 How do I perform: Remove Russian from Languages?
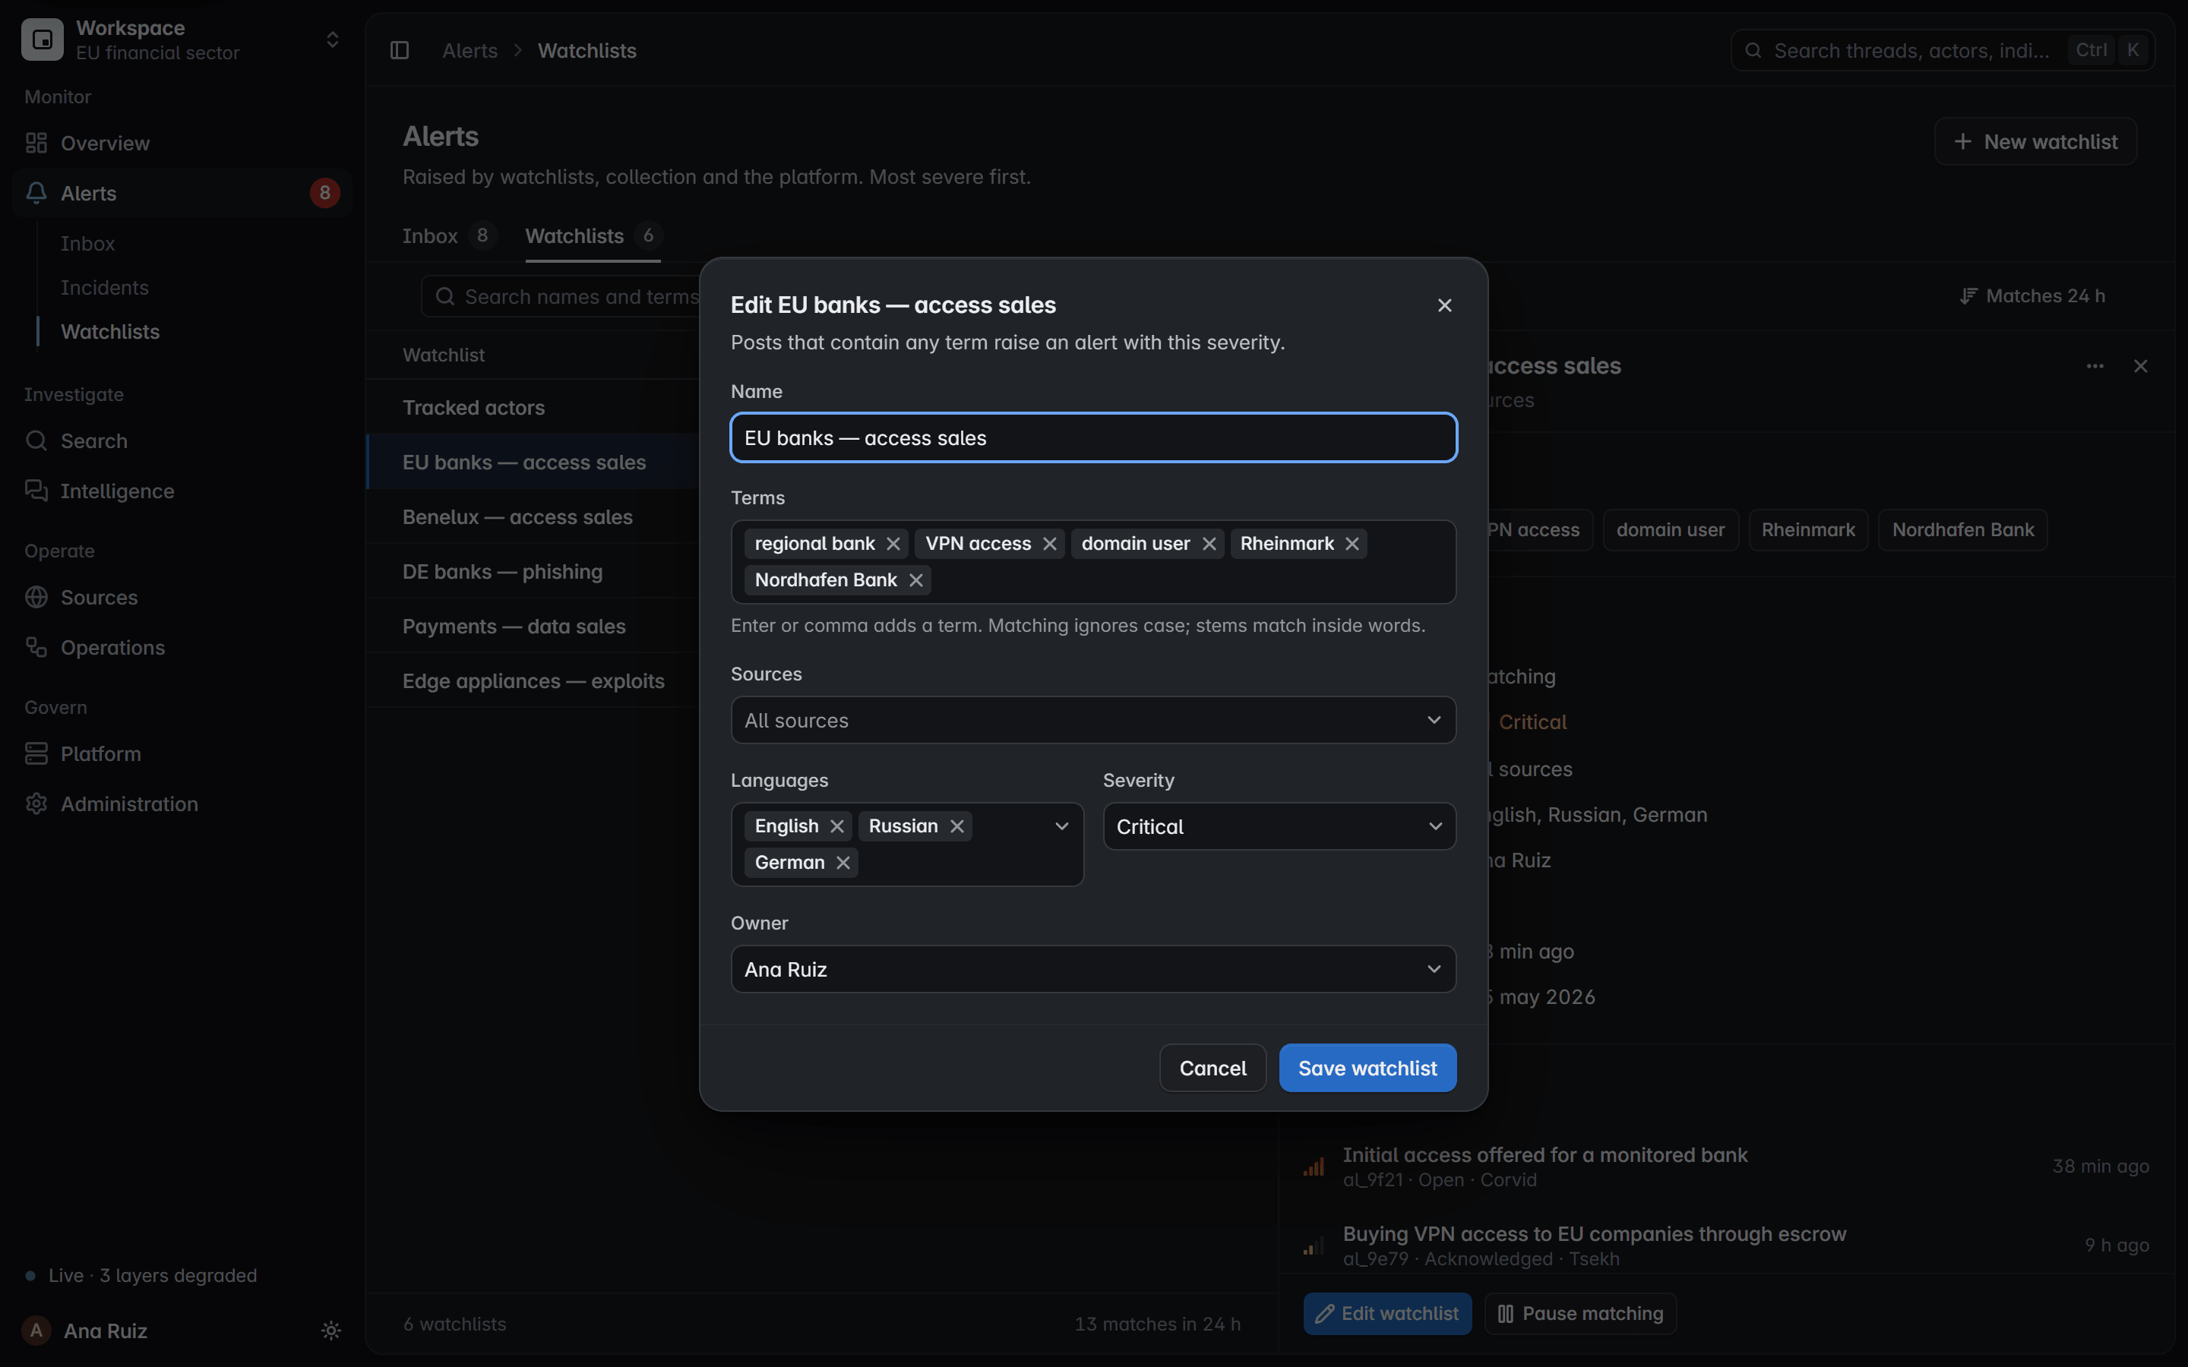tap(956, 826)
